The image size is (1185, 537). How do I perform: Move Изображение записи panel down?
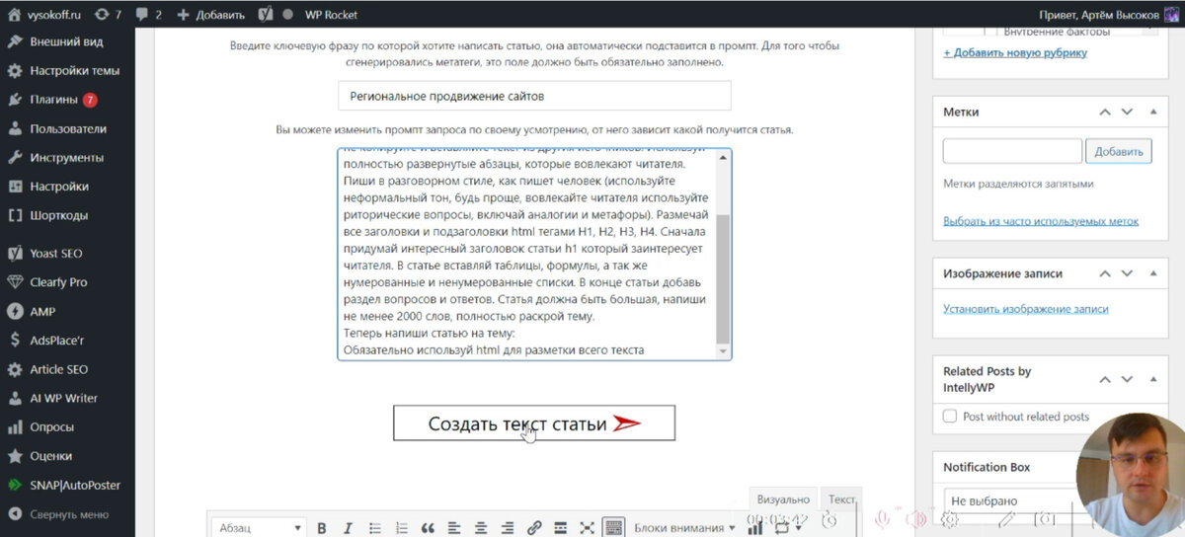[1128, 273]
